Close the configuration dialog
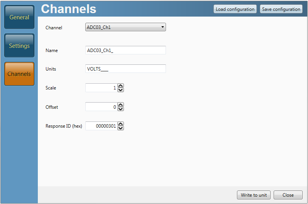The width and height of the screenshot is (308, 204). [x=288, y=195]
